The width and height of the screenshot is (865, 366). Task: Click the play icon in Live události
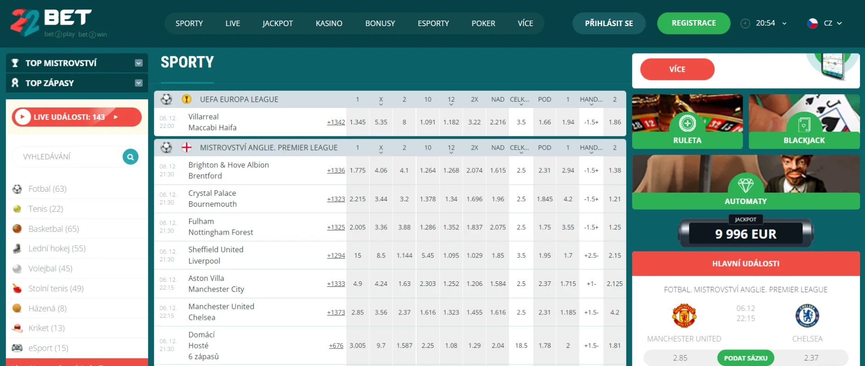22,117
